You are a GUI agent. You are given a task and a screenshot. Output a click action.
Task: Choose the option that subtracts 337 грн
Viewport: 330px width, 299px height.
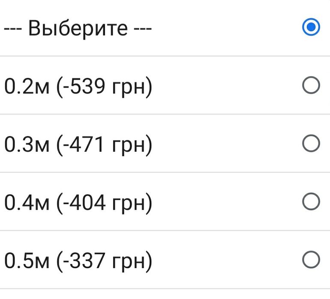(x=311, y=259)
